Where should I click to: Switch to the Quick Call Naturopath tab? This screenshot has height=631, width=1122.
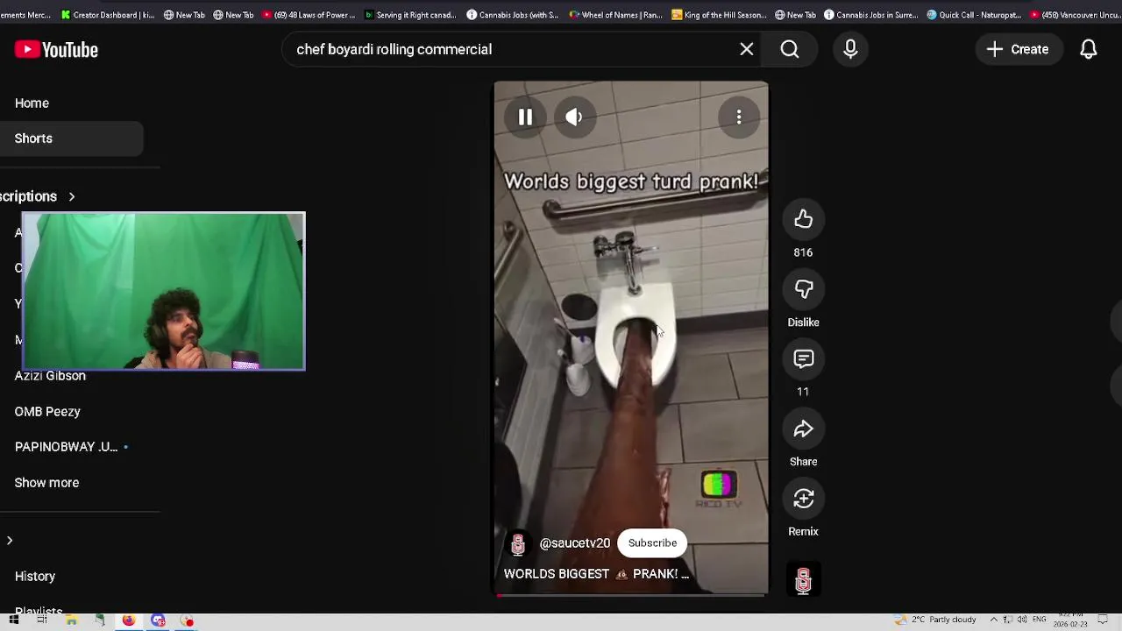(x=974, y=15)
